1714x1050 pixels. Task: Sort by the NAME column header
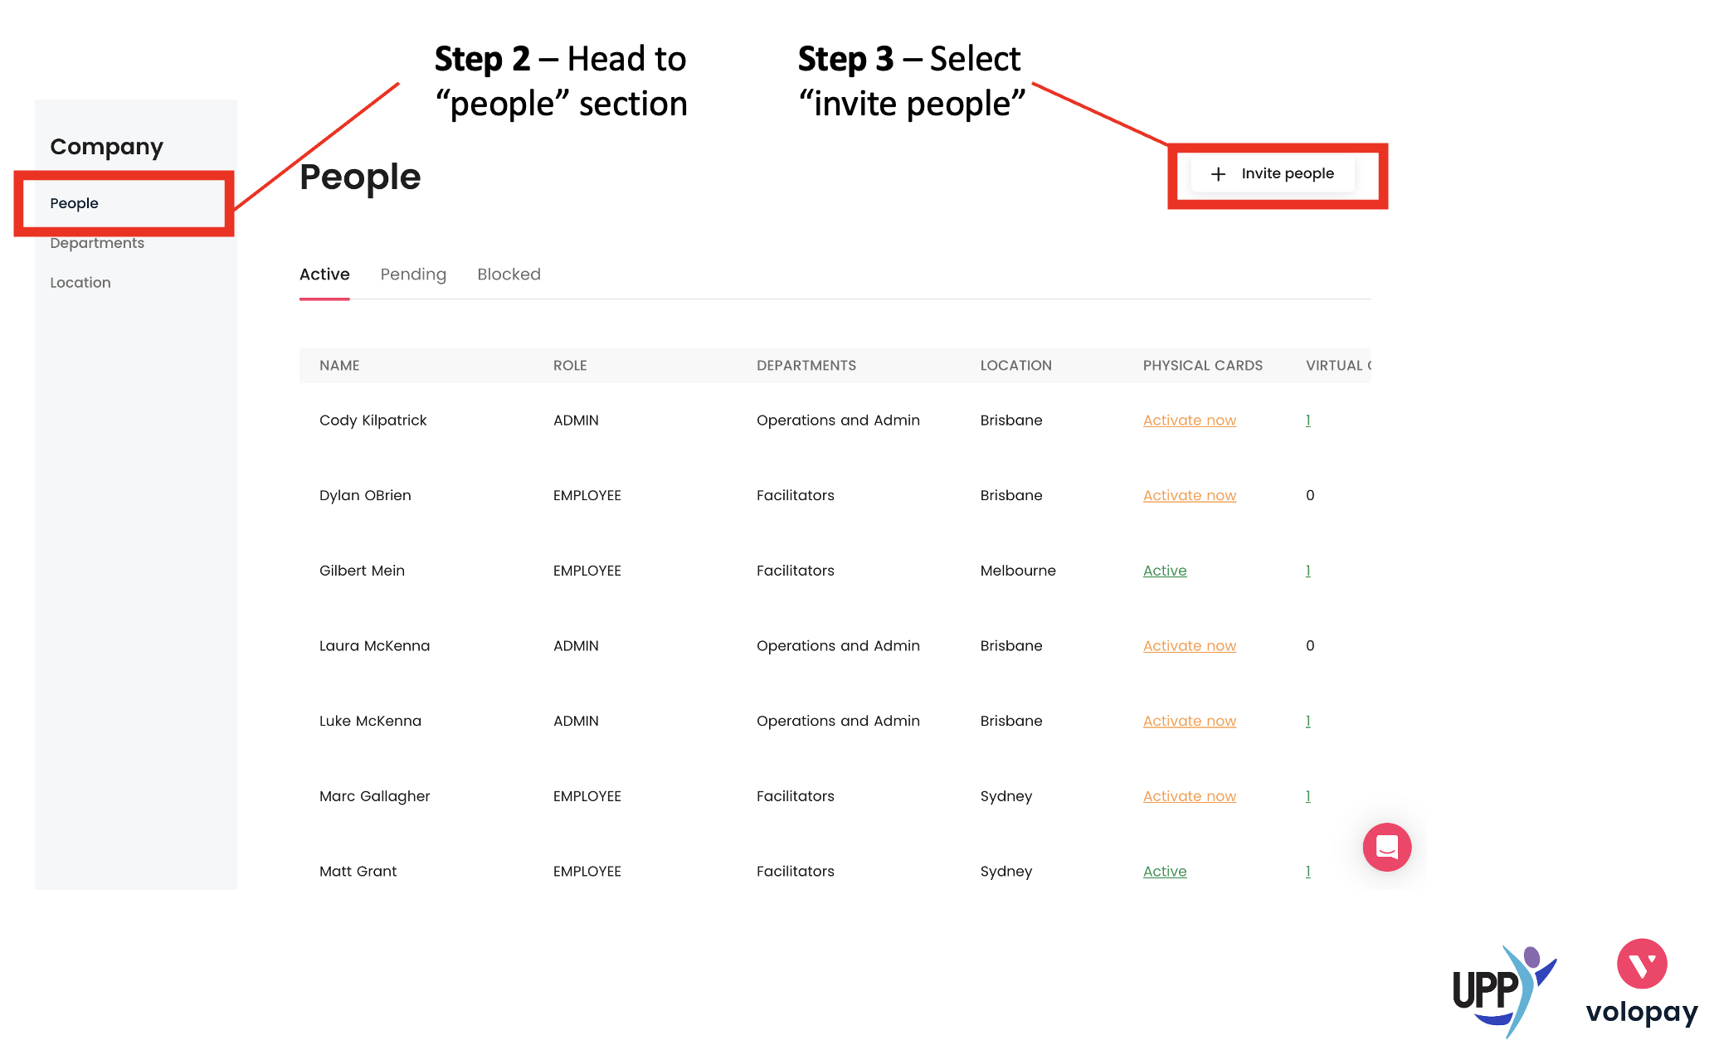339,366
